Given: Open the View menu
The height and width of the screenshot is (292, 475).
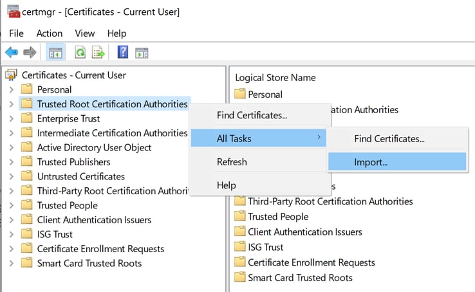Looking at the screenshot, I should click(x=85, y=33).
